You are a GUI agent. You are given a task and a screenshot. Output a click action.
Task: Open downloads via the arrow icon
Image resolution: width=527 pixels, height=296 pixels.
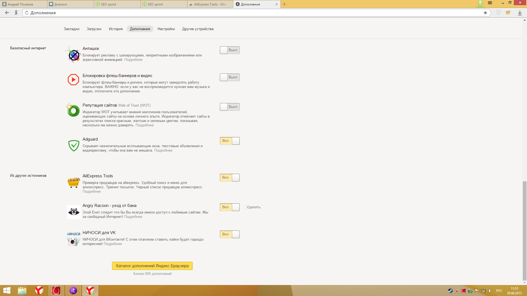(520, 13)
